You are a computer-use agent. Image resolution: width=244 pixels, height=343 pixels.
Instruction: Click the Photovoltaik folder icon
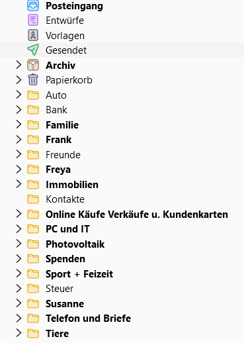point(33,244)
